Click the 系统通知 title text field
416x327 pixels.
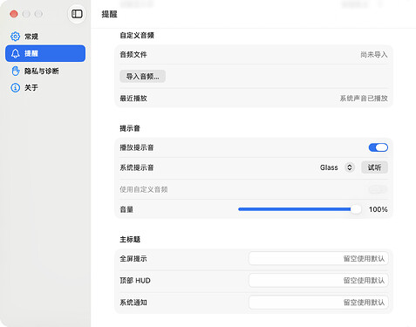318,303
